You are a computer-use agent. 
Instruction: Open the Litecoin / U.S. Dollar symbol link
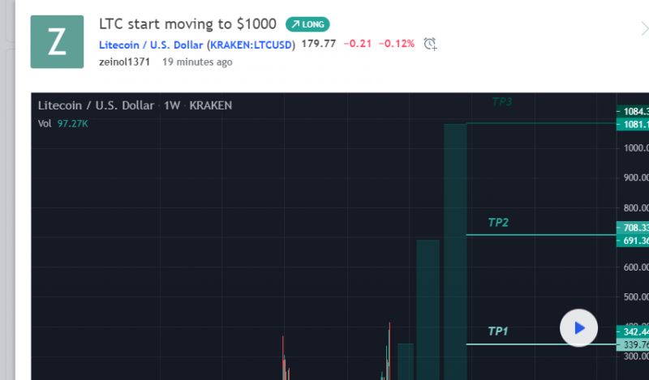pos(151,44)
